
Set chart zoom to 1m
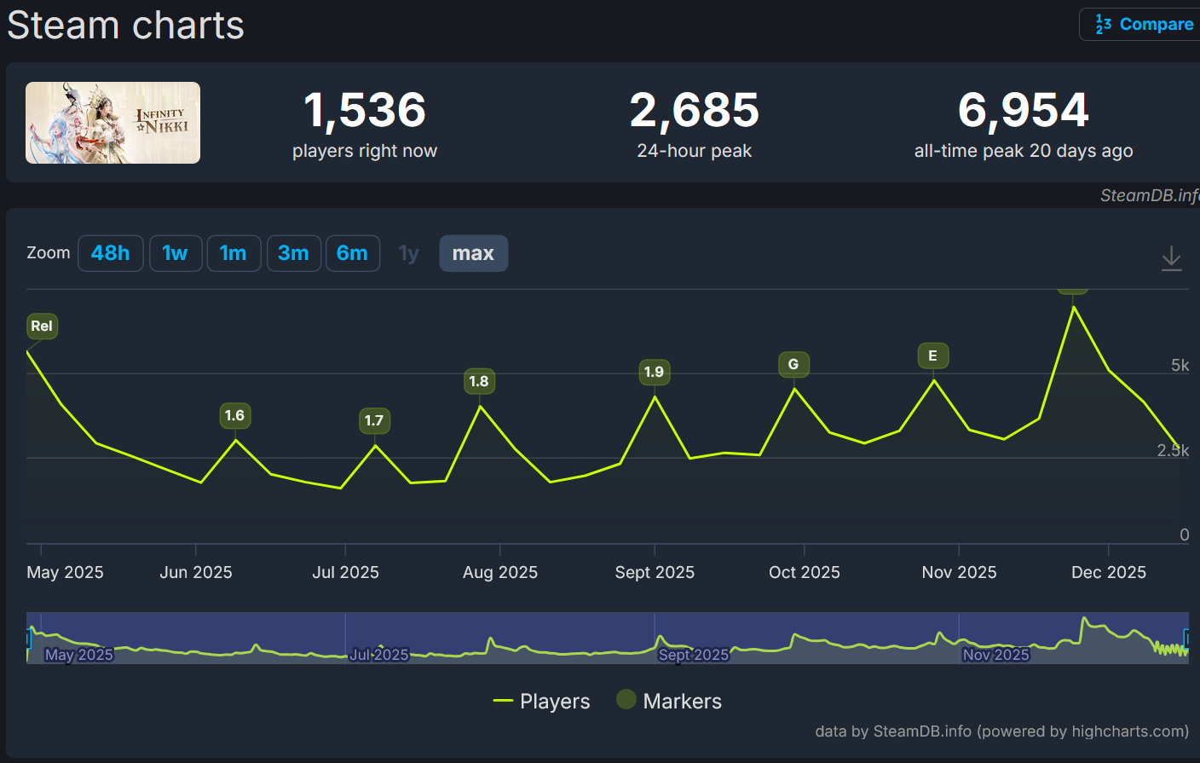(x=234, y=253)
